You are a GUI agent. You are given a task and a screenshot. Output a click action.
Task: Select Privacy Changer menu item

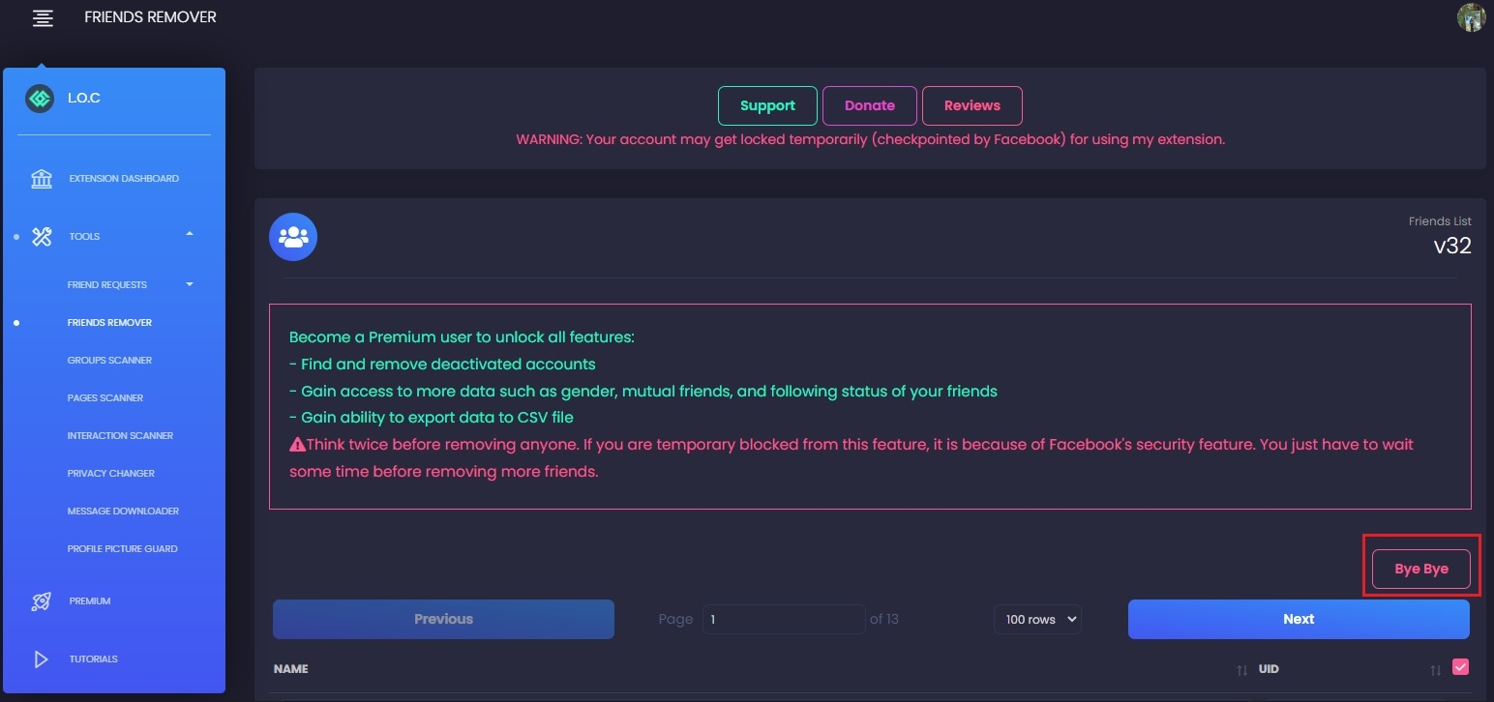111,474
